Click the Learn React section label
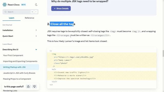Image resolution: width=164 pixels, height=92 pixels. pyautogui.click(x=7, y=44)
